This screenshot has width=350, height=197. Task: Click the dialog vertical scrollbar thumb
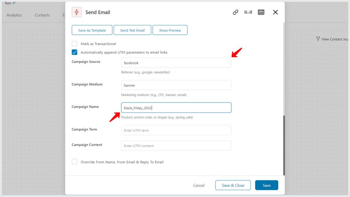coord(284,145)
